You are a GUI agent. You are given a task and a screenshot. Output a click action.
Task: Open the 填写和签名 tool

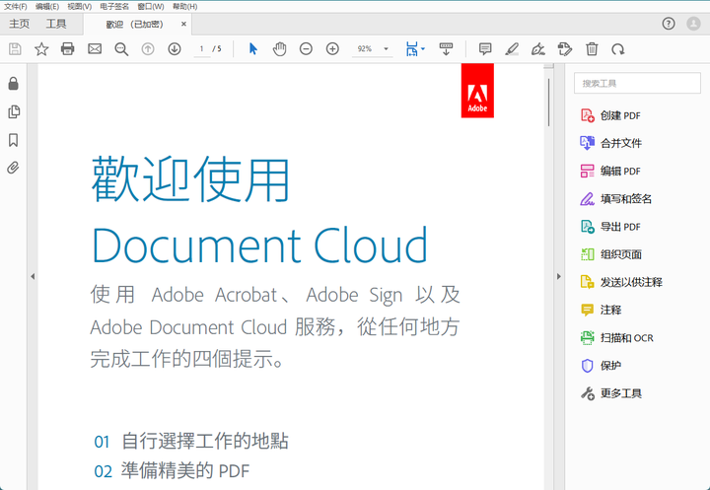click(616, 199)
